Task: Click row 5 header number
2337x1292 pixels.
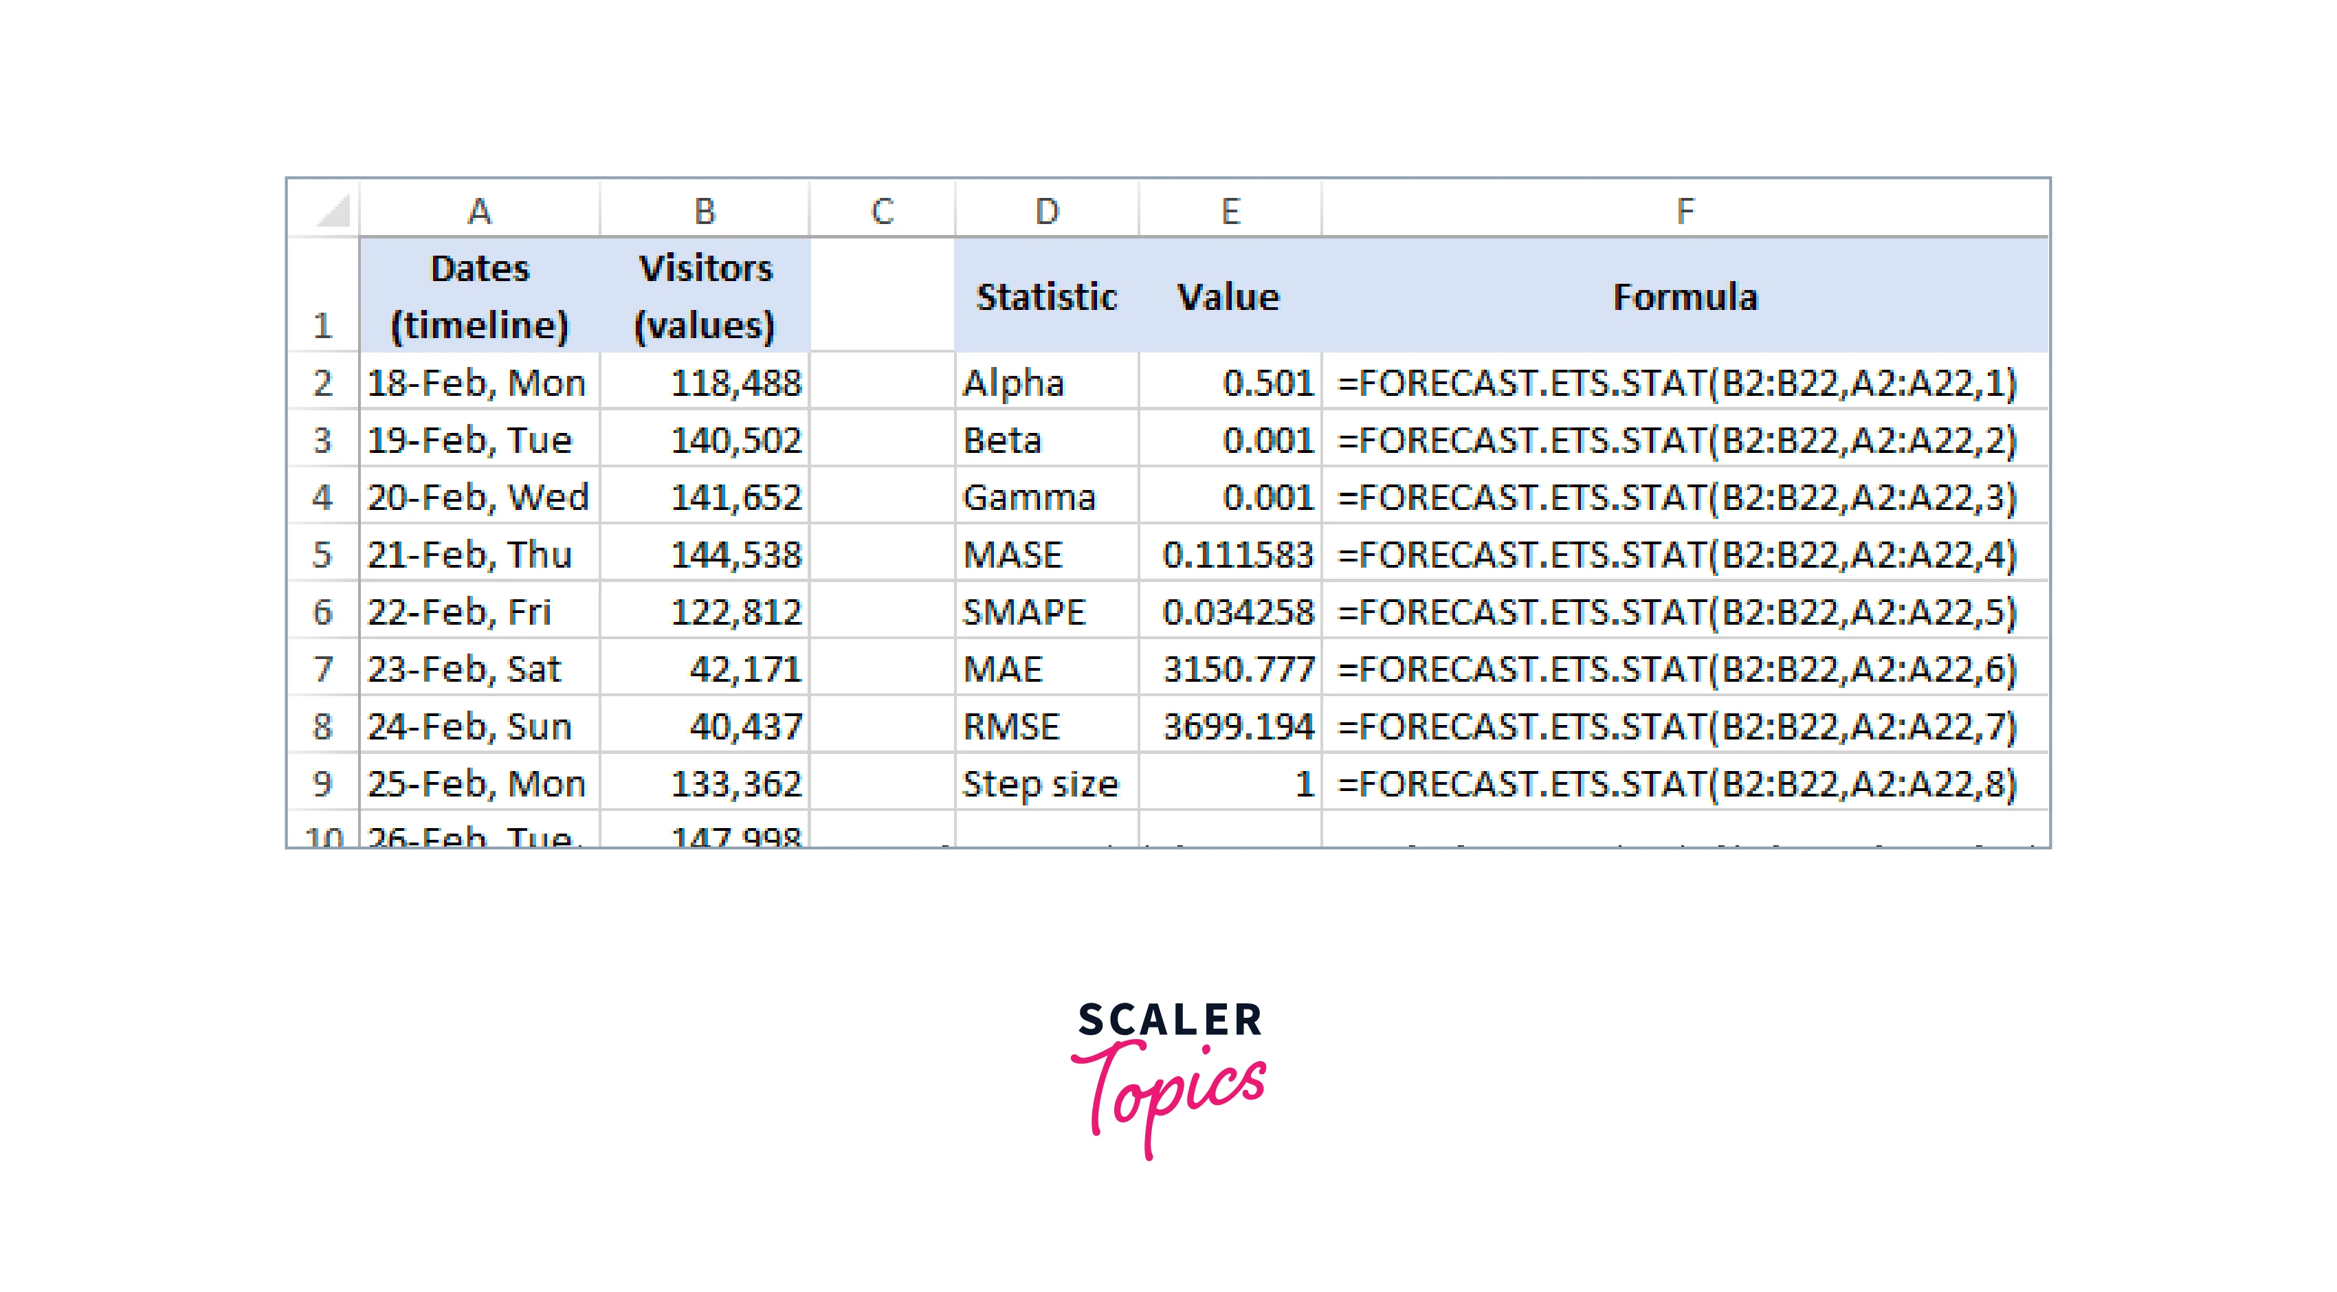Action: click(x=322, y=555)
